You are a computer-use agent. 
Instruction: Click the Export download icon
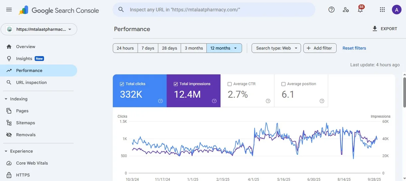click(x=375, y=29)
